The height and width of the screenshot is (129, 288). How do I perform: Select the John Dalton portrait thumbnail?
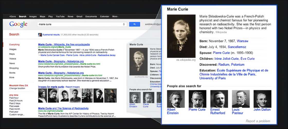point(262,99)
